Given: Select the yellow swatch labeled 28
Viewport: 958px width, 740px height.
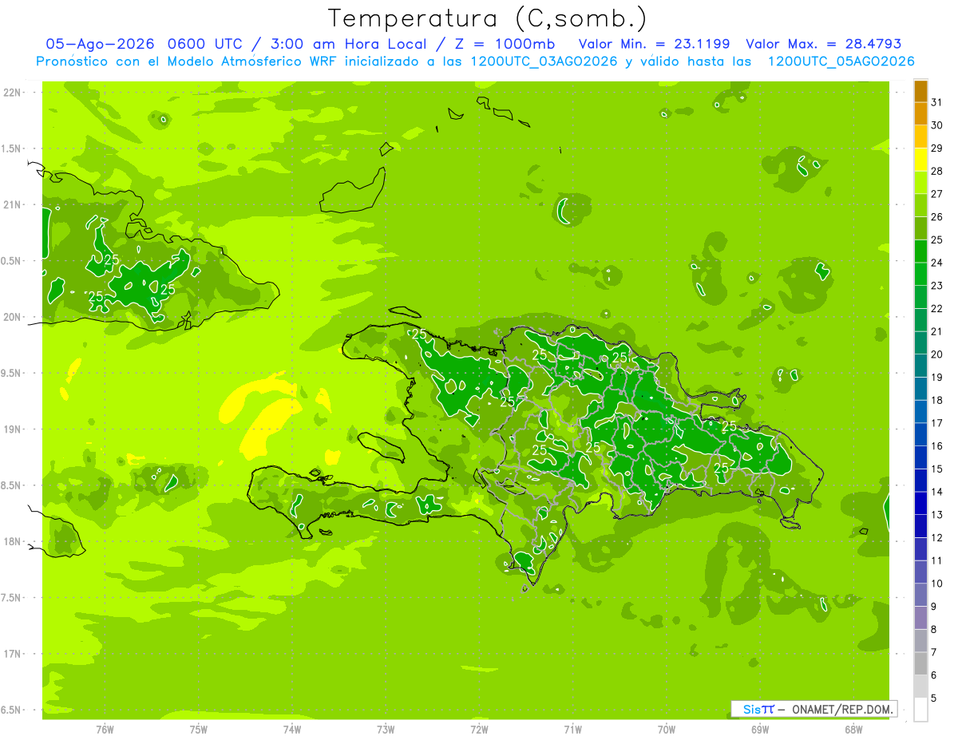Looking at the screenshot, I should pyautogui.click(x=920, y=160).
